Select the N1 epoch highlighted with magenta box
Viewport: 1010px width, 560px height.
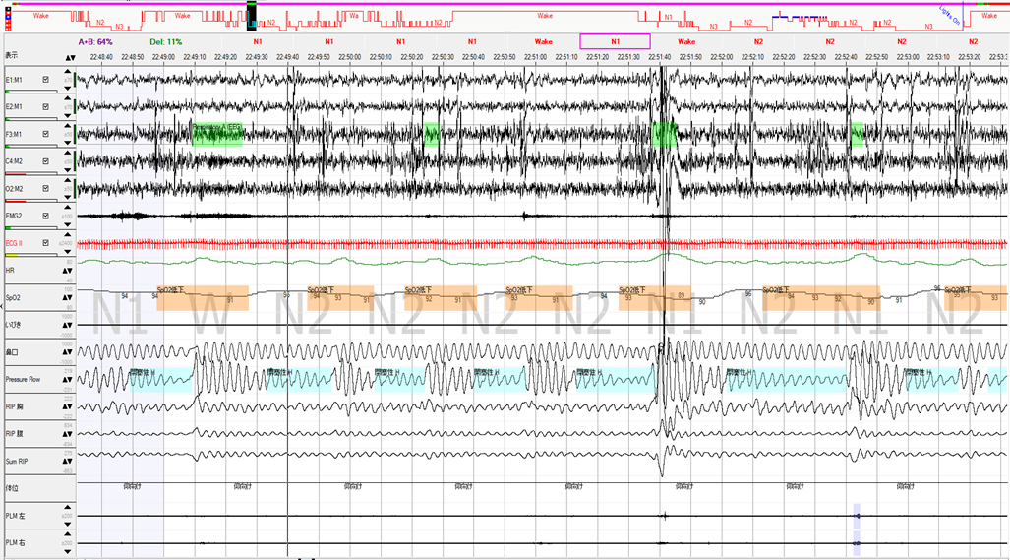point(616,42)
